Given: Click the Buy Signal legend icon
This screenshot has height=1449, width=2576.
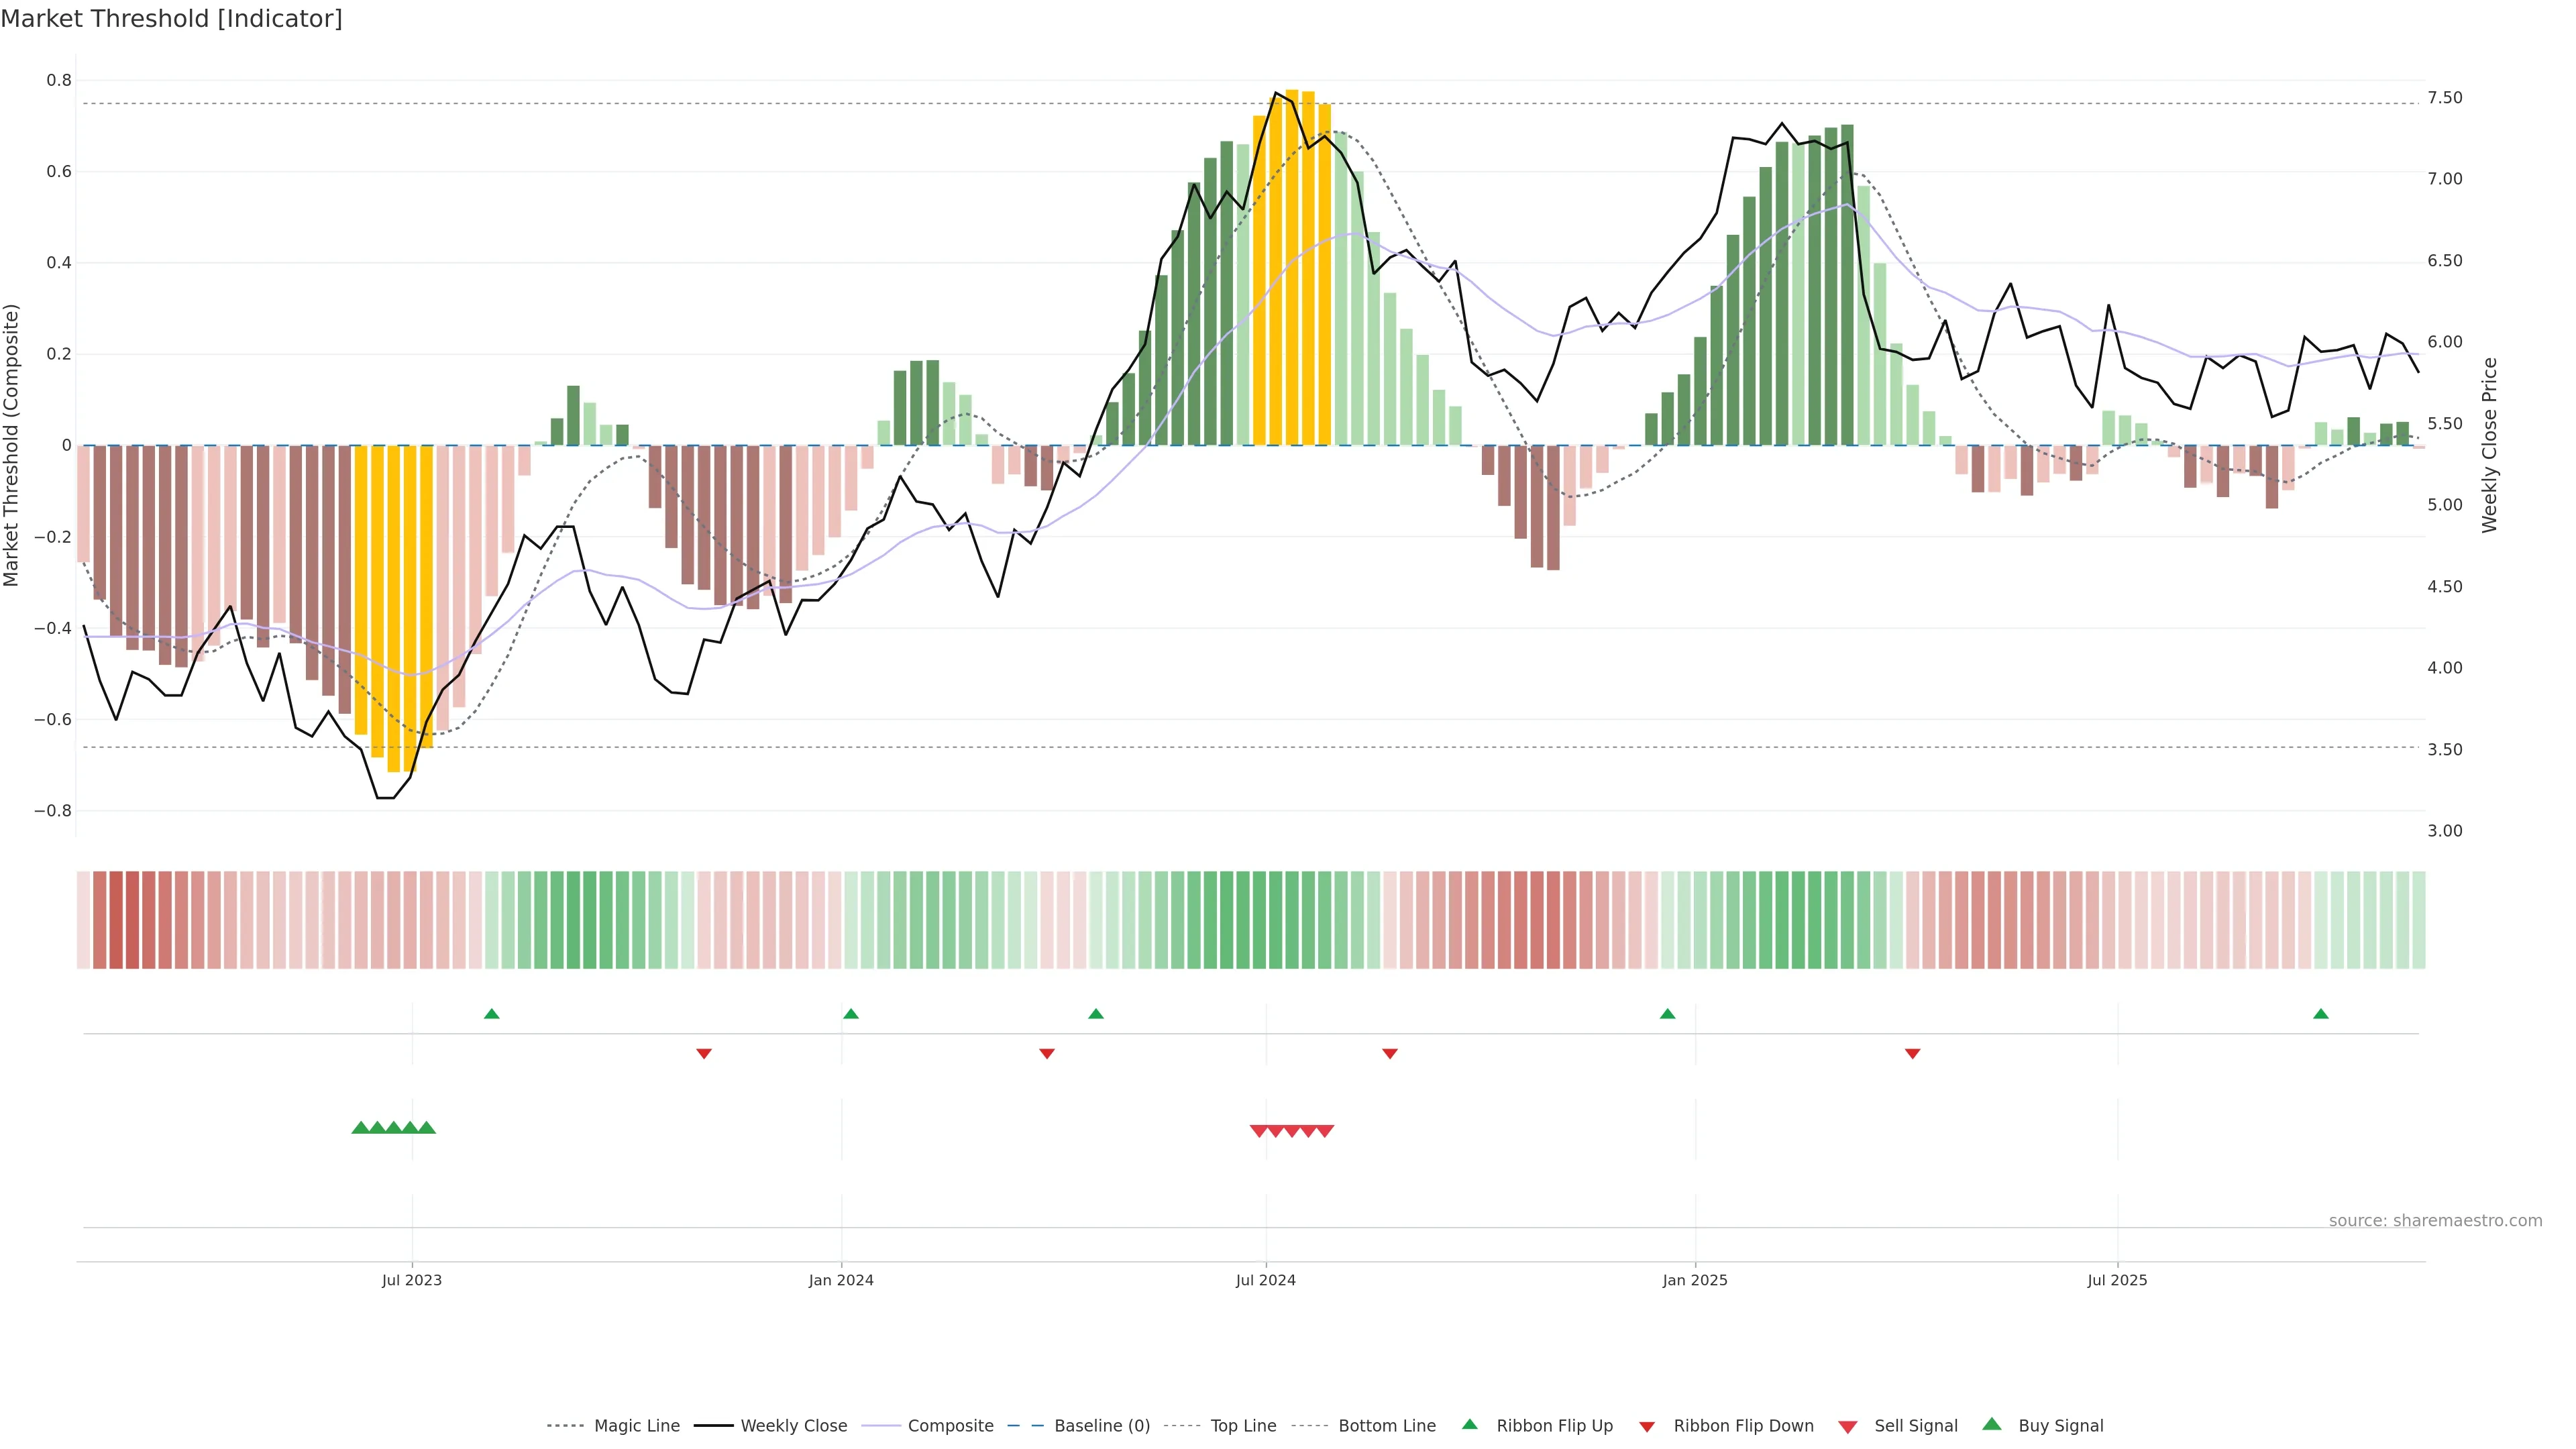Looking at the screenshot, I should (x=1992, y=1425).
